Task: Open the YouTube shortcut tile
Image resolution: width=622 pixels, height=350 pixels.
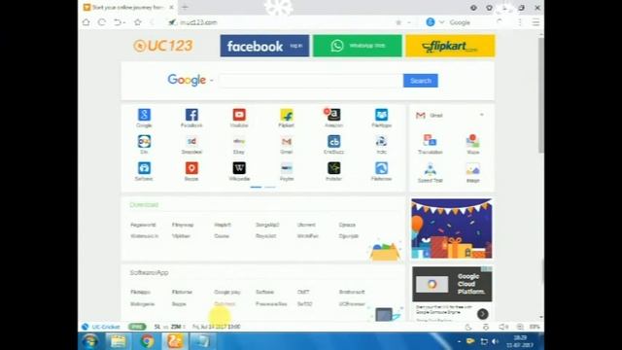Action: (x=239, y=118)
